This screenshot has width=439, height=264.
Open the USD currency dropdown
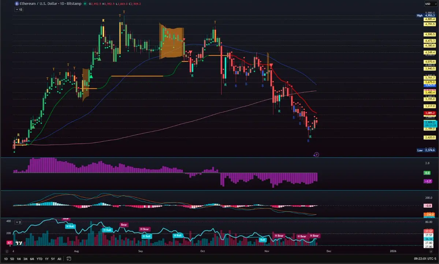click(x=431, y=4)
